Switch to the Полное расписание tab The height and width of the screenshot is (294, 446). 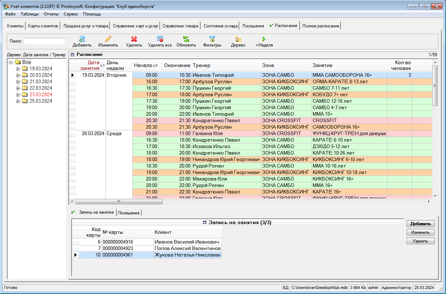coord(321,26)
